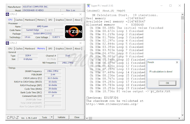
Task: Click the Package field Socket AM4 (1331)
Action: [x=42, y=34]
